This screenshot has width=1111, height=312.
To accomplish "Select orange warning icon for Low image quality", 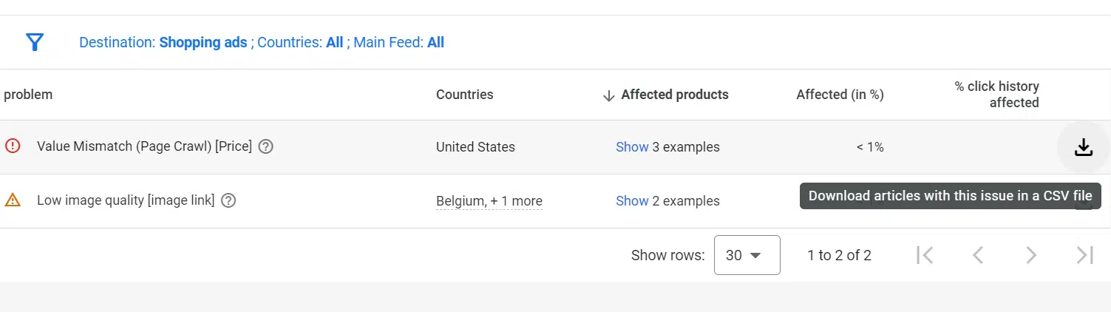I will [x=13, y=200].
